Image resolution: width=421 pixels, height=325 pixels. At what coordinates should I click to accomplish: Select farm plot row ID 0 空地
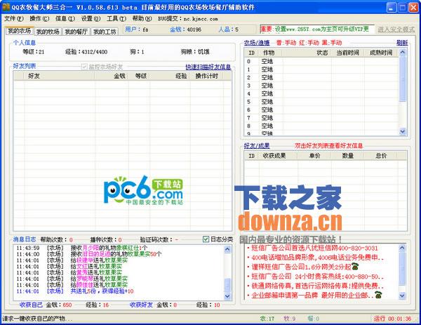pos(321,62)
